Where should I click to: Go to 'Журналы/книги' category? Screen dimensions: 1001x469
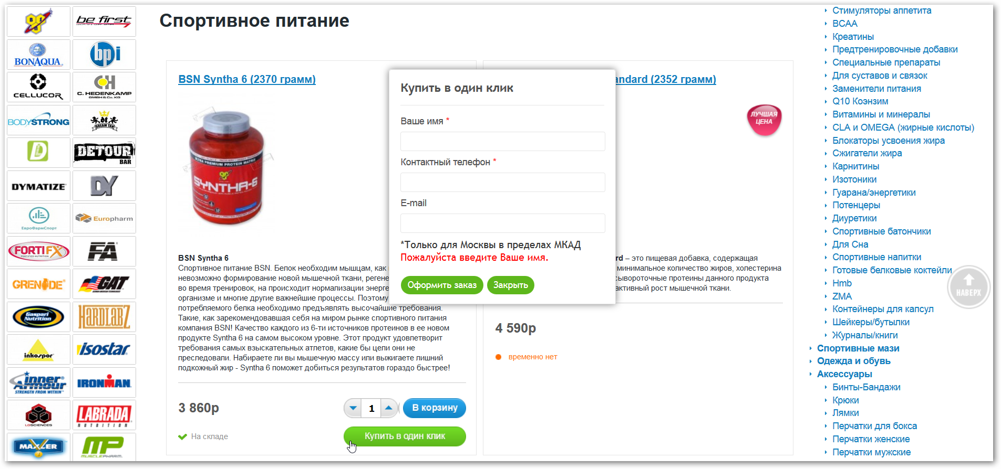click(865, 335)
